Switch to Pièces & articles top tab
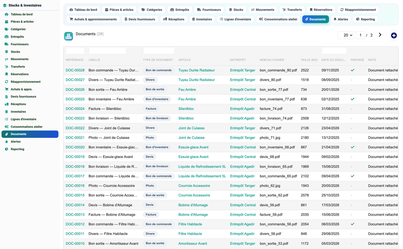 coord(119,10)
